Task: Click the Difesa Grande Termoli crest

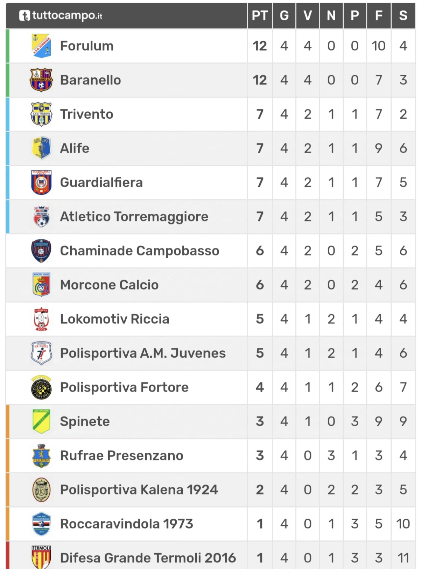Action: coord(41,557)
